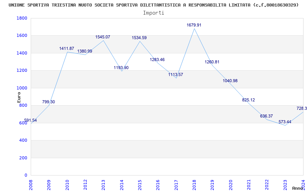Image resolution: width=307 pixels, height=192 pixels.
Task: Select the 1534.59 data label
Action: click(x=139, y=38)
